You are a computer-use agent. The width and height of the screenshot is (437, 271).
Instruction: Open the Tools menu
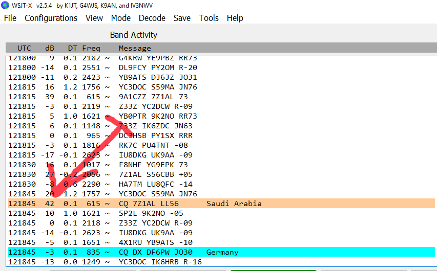pyautogui.click(x=209, y=18)
